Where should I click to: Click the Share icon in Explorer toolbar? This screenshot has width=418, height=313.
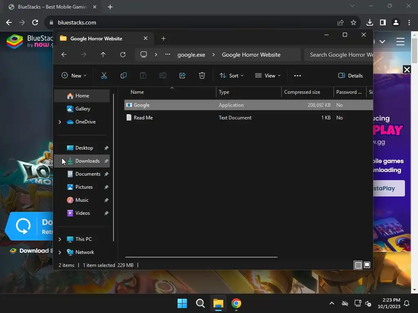tap(182, 75)
